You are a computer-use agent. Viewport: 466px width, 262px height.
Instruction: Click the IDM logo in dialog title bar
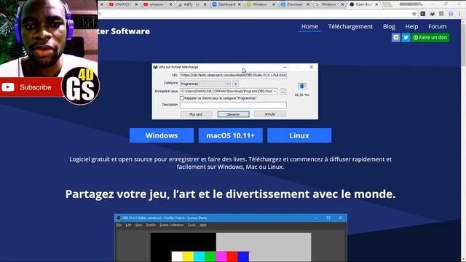click(155, 67)
